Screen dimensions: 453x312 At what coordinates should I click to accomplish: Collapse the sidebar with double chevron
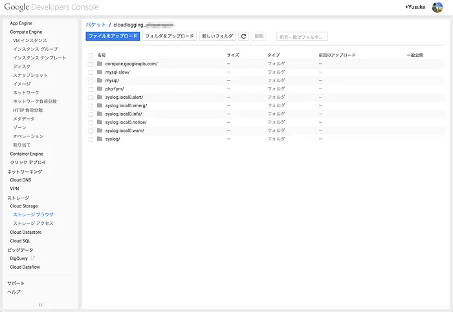[x=40, y=305]
